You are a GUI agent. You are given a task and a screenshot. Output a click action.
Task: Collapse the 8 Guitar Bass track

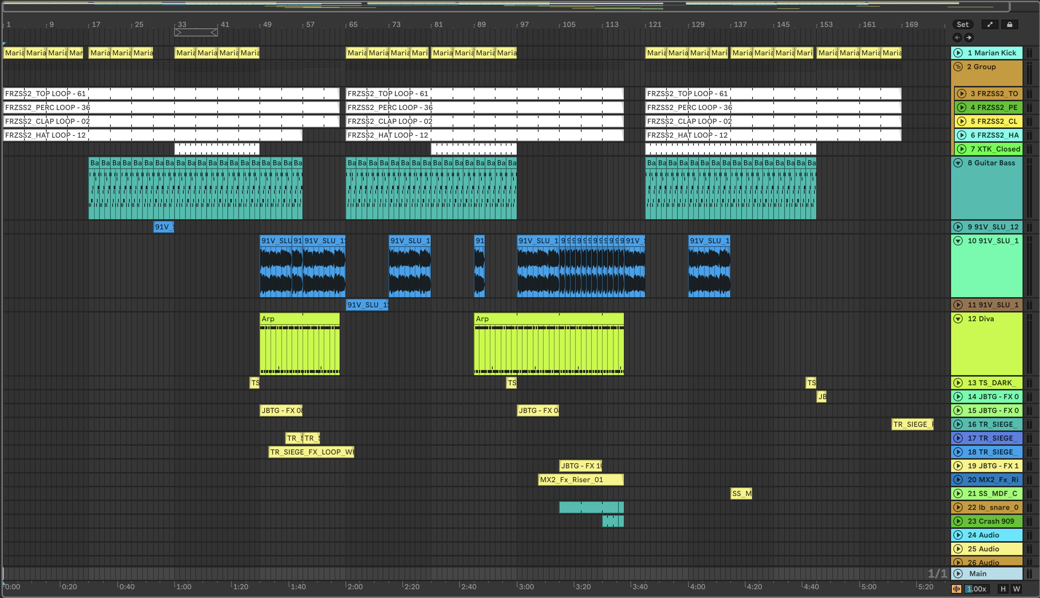958,163
